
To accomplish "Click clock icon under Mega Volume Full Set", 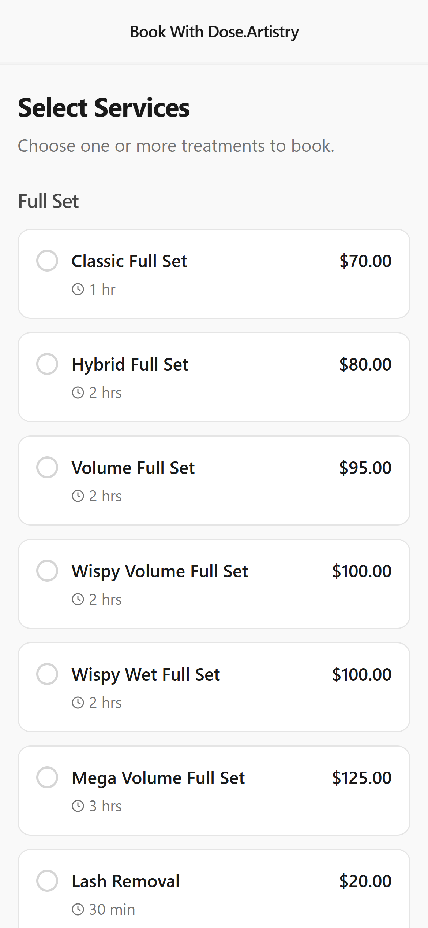I will [x=78, y=806].
